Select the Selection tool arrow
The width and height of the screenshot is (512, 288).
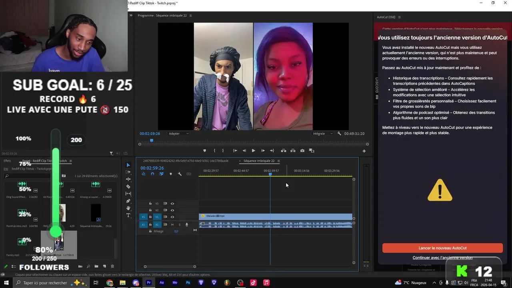point(128,165)
